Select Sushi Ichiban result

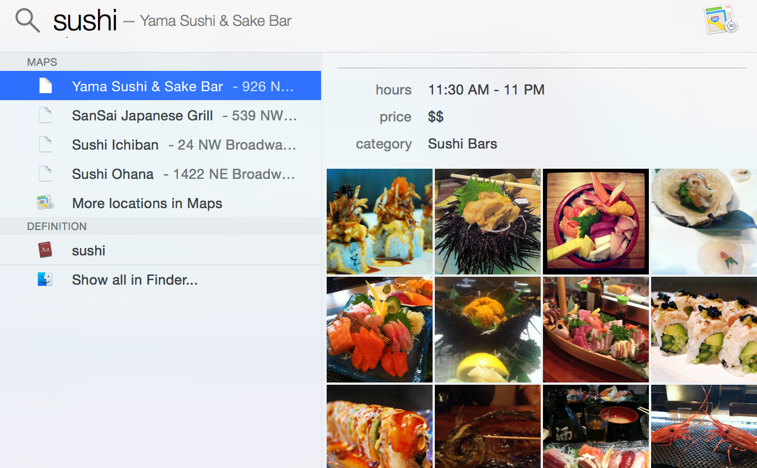[x=161, y=145]
